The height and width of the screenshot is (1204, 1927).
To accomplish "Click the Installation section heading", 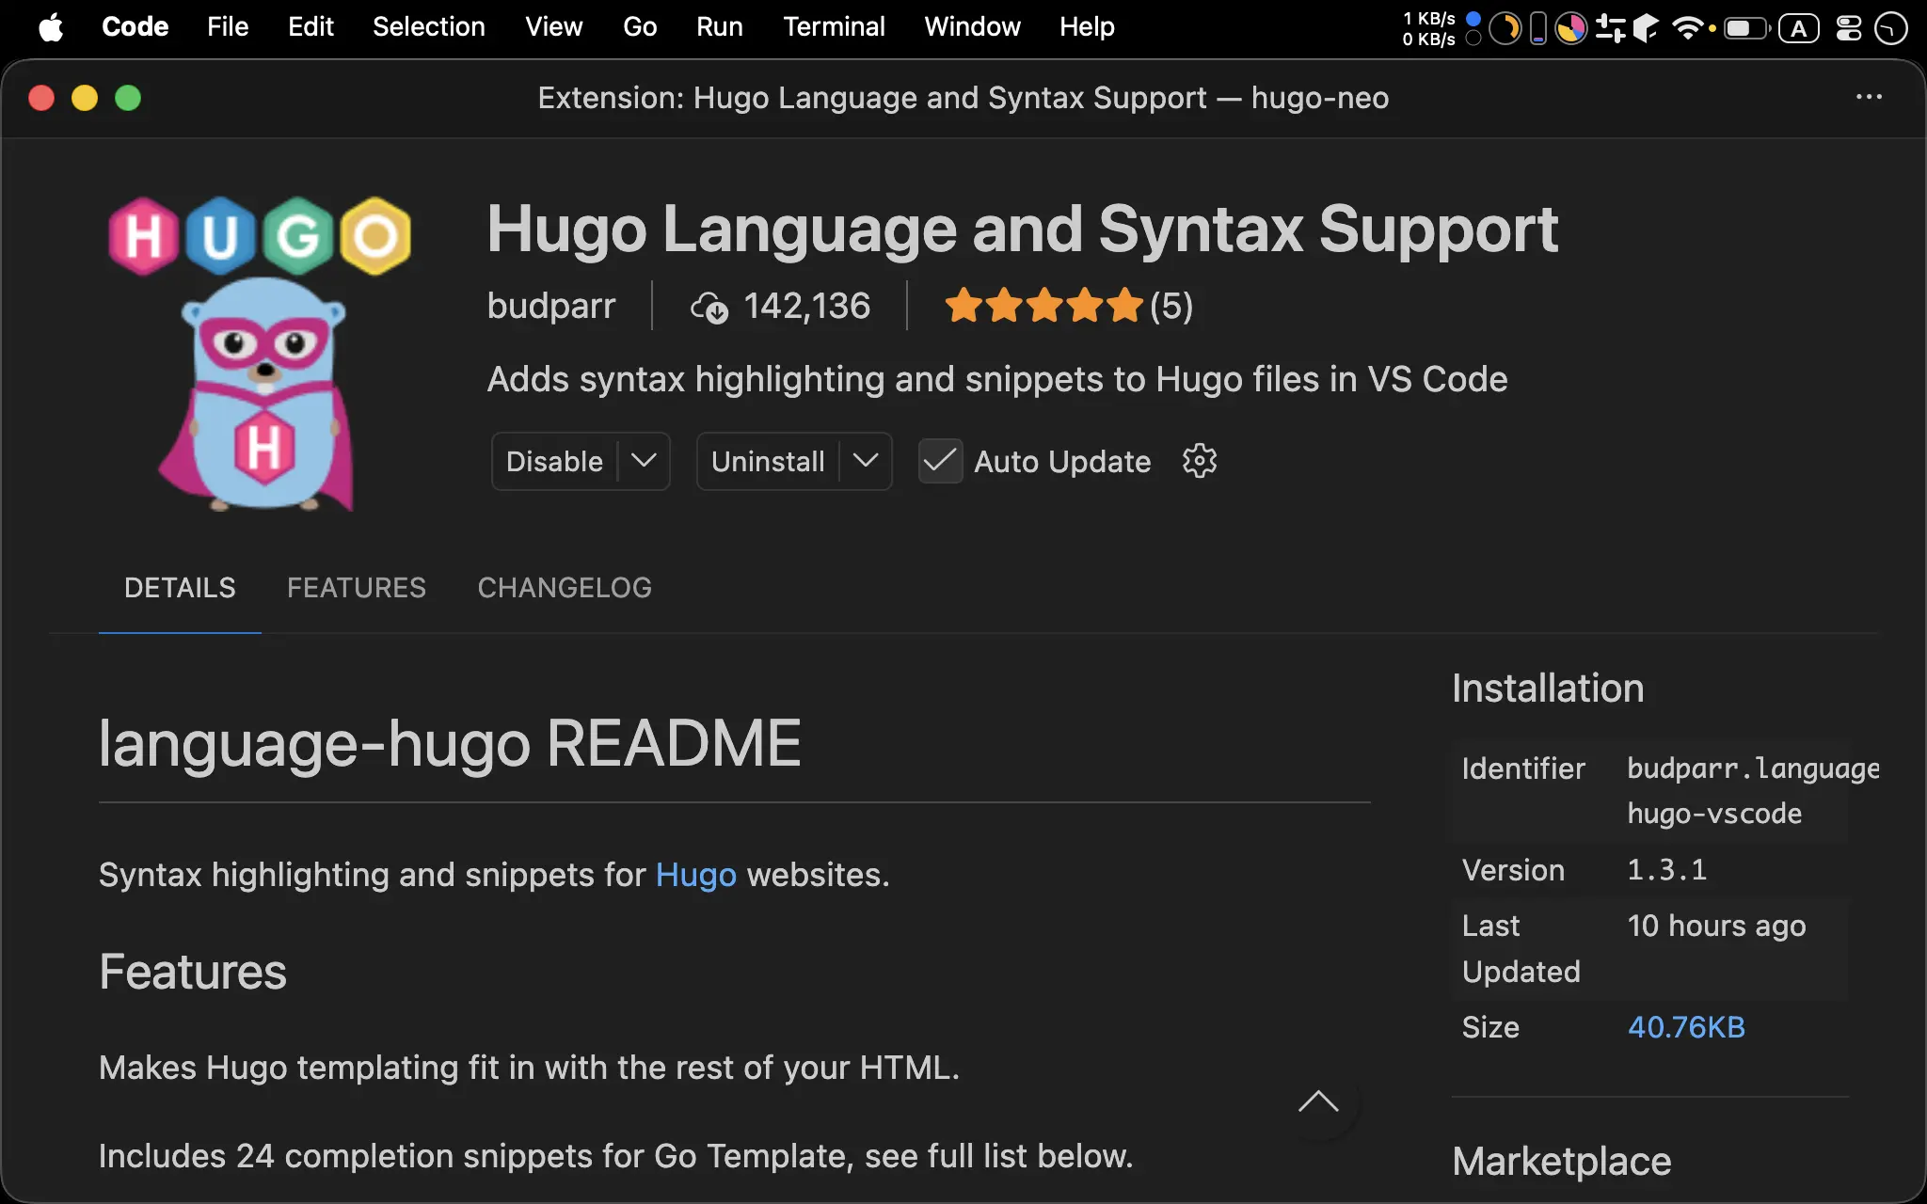I will [x=1548, y=688].
